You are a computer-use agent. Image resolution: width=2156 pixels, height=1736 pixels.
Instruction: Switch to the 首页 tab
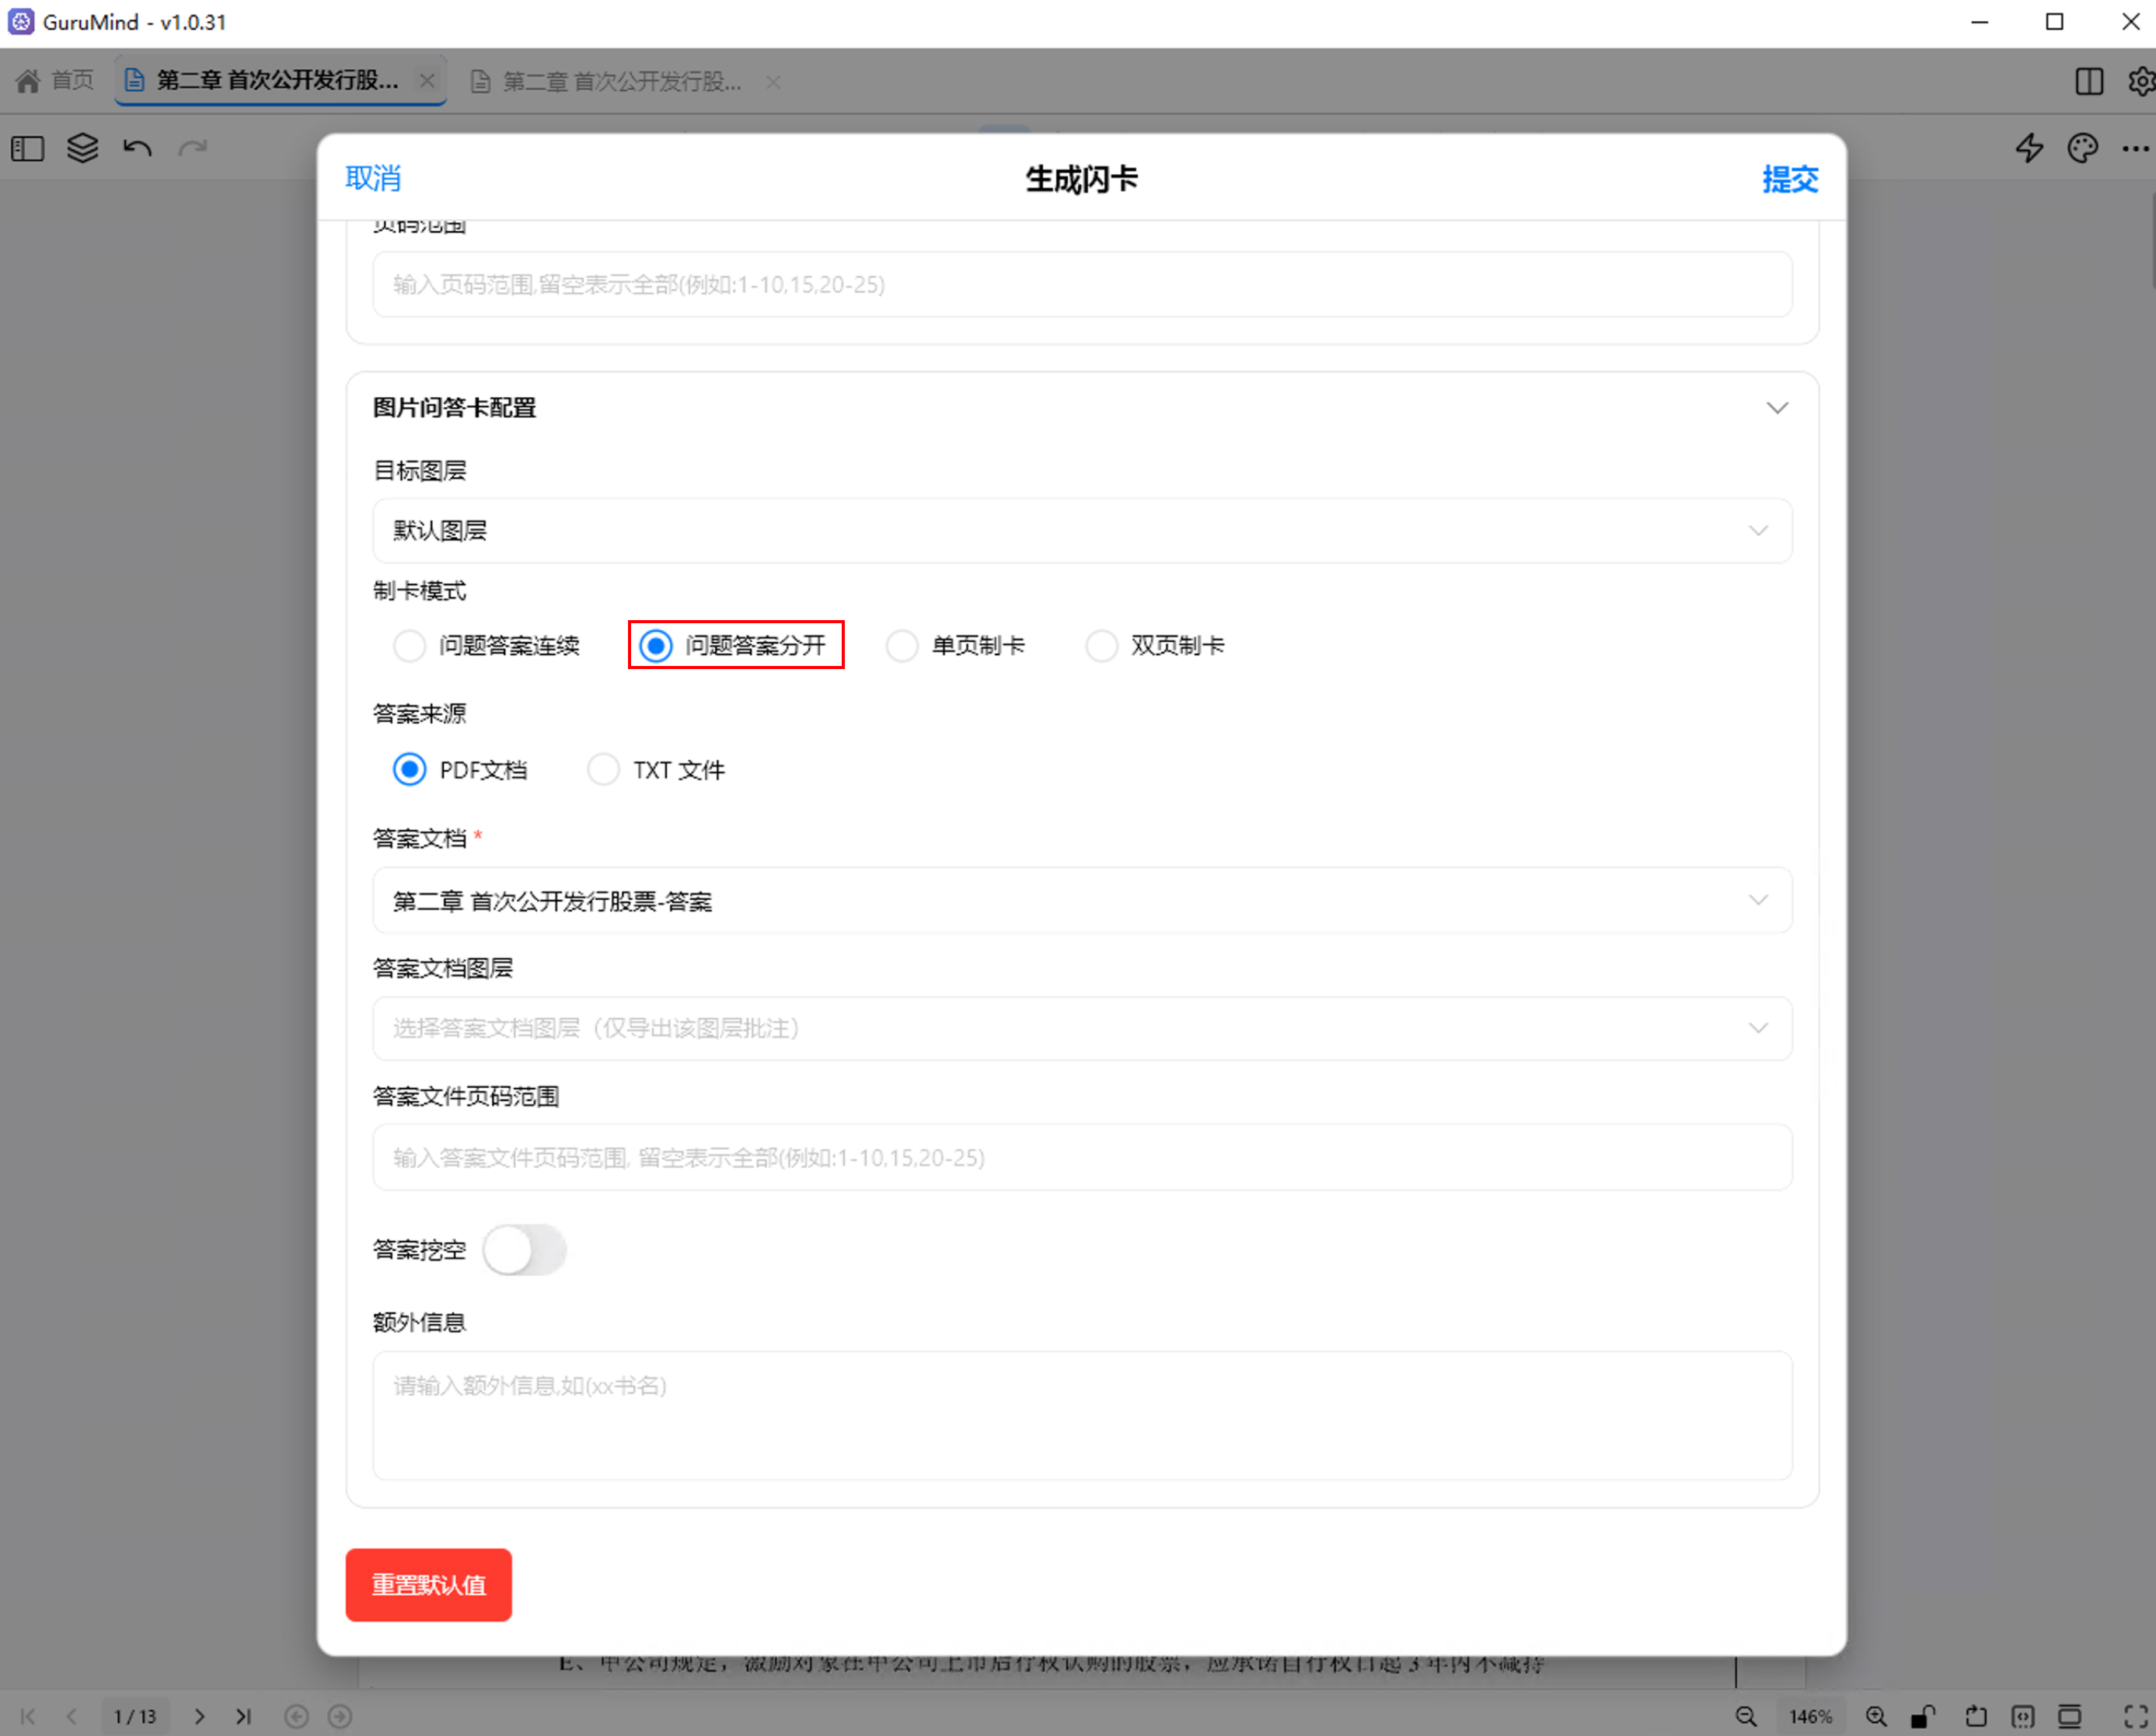click(55, 81)
